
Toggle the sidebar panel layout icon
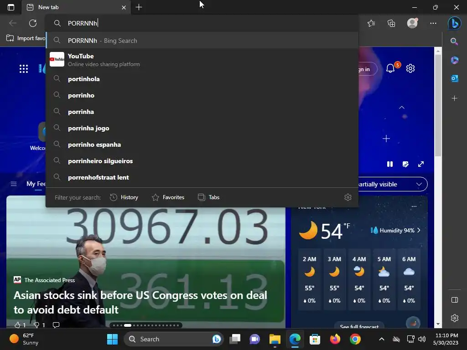(455, 300)
